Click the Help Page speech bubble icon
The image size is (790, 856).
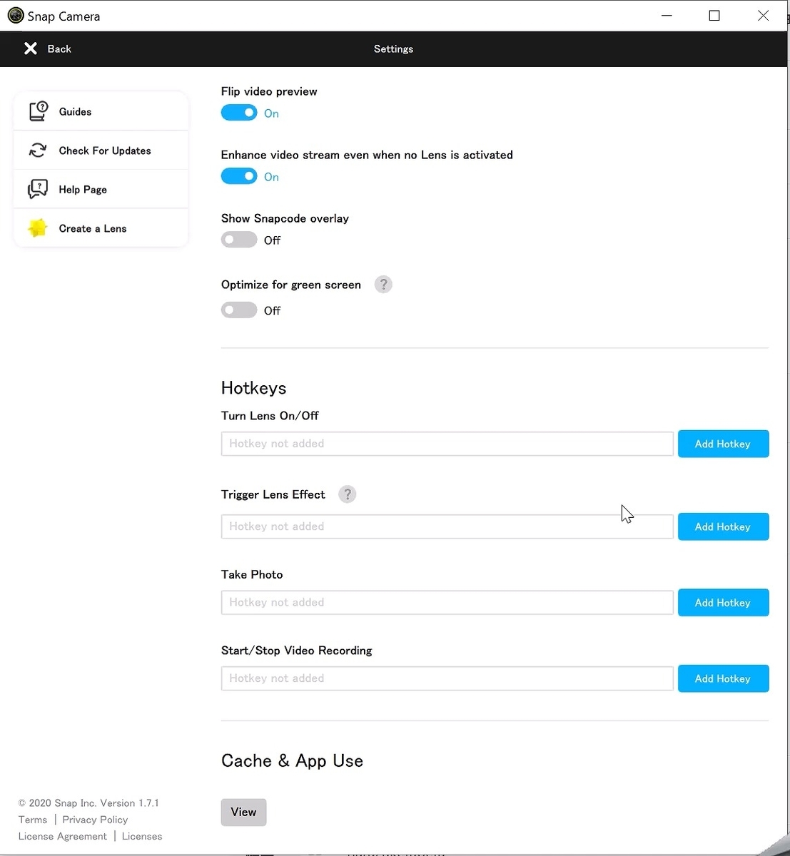coord(38,189)
